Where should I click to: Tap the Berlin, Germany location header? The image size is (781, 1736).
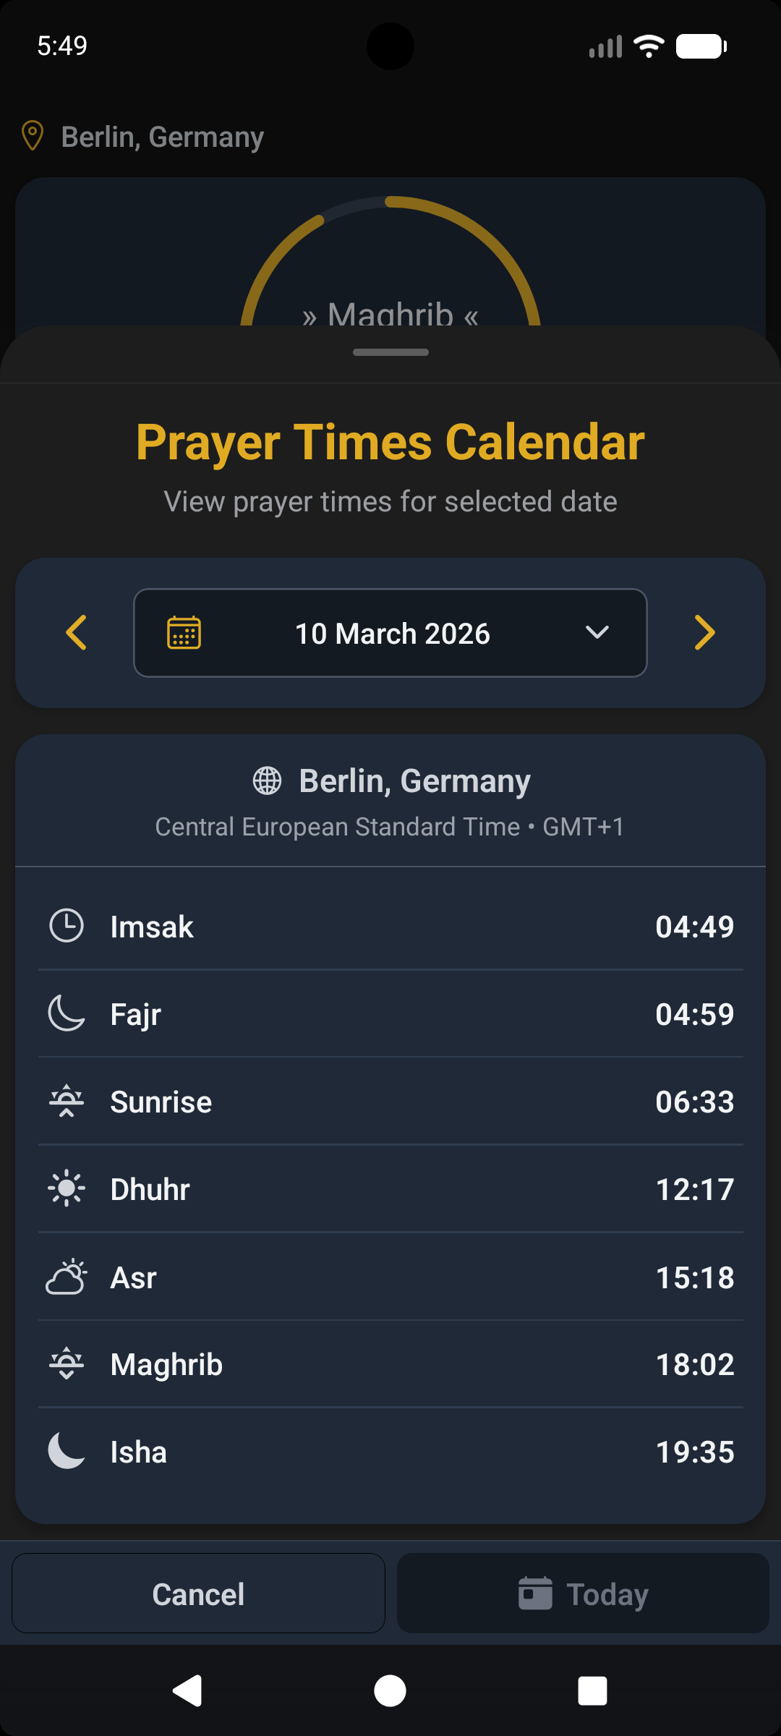pos(163,137)
